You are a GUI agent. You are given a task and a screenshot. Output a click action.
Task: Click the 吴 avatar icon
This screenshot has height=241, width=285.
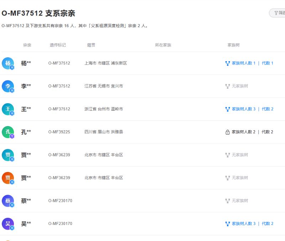coord(8,224)
